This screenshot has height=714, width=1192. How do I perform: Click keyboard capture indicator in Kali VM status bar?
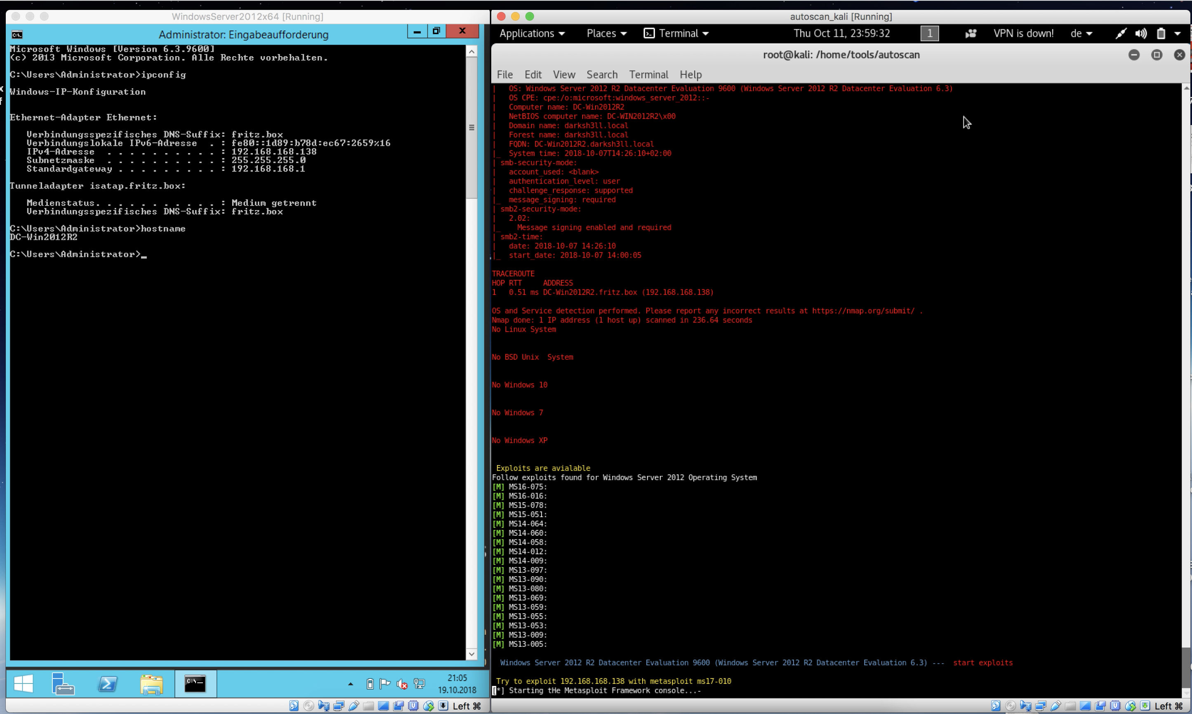point(1145,706)
